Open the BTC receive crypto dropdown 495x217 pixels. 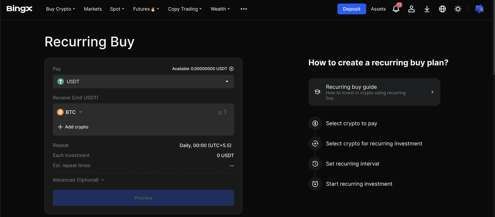pos(70,112)
